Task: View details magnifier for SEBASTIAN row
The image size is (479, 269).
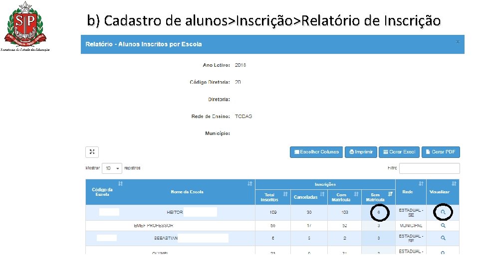Action: pyautogui.click(x=443, y=238)
